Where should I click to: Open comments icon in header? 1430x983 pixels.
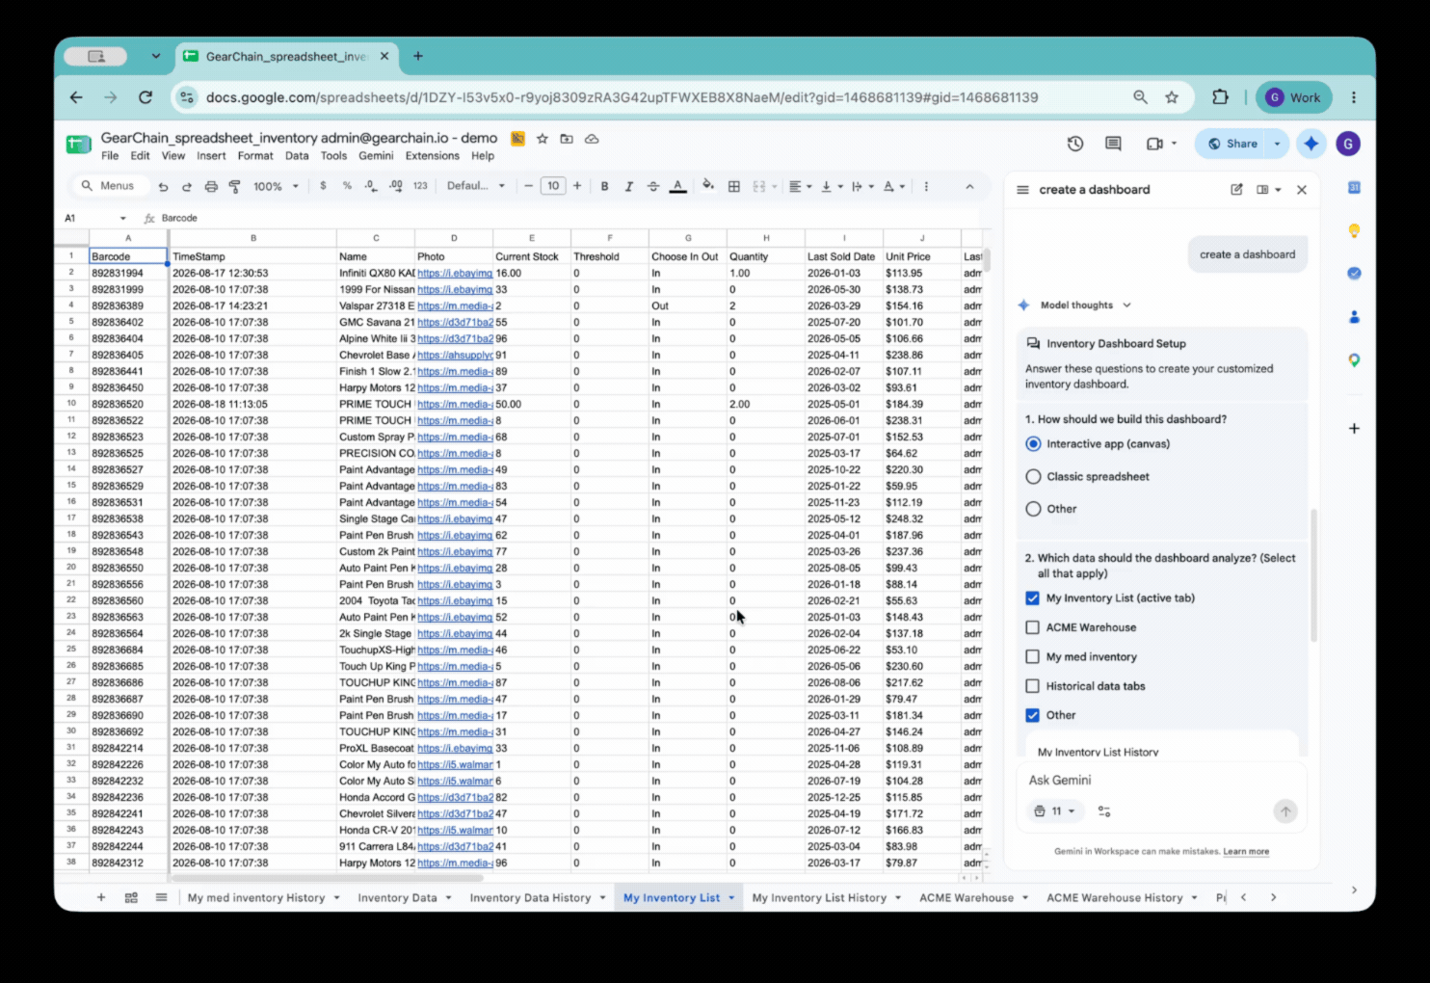[x=1113, y=144]
